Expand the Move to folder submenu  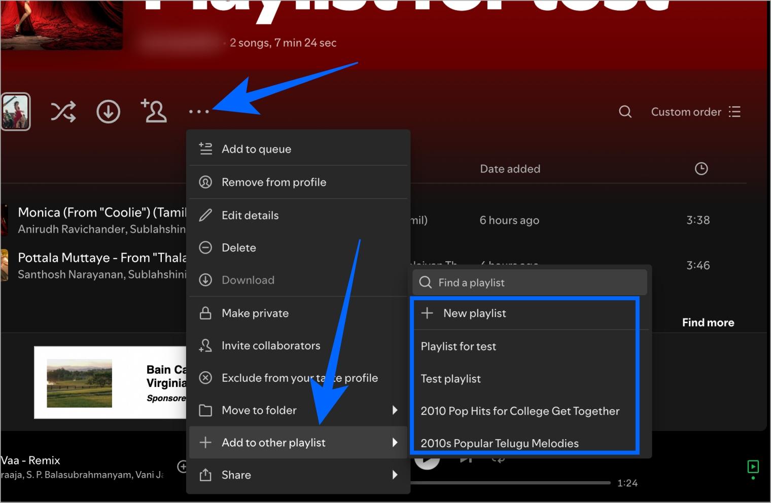click(x=298, y=410)
